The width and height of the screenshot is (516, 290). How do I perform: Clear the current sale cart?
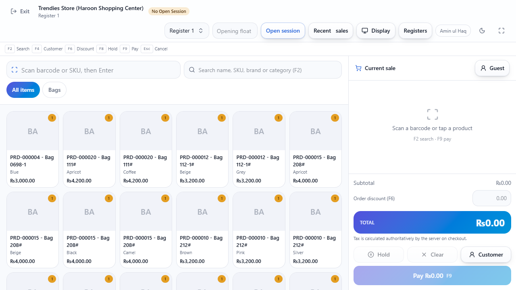pos(432,255)
